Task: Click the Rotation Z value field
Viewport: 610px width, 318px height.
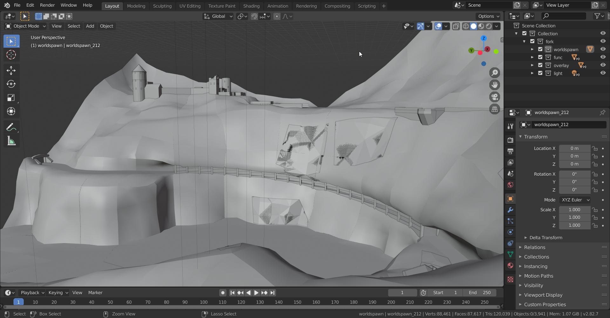Action: pos(574,190)
